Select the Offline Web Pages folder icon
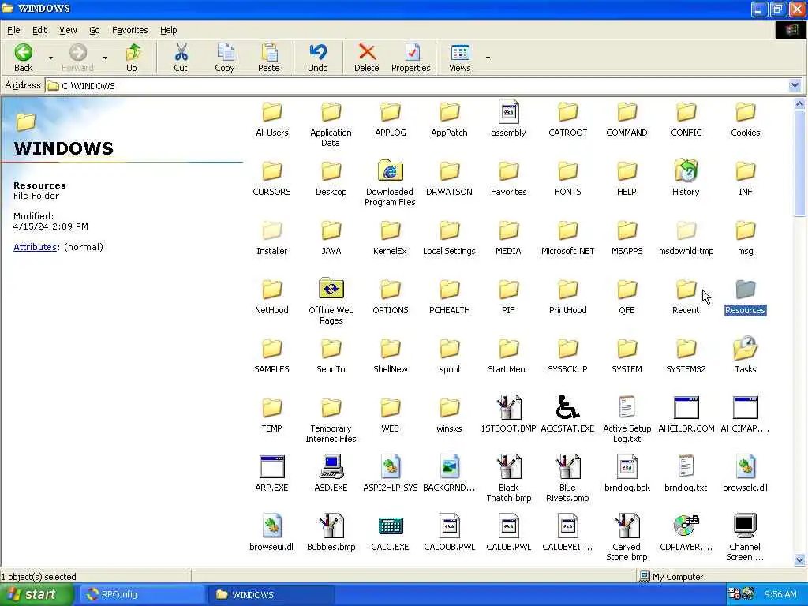The width and height of the screenshot is (808, 606). click(x=331, y=289)
